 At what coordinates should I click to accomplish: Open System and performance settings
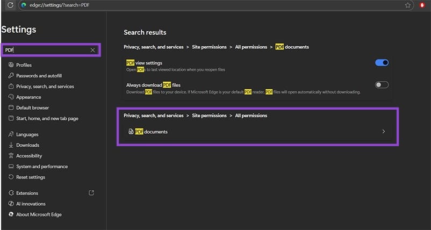coord(42,167)
